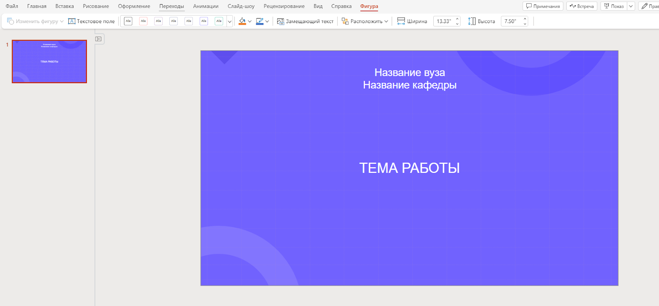Click the Ширина width icon
Viewport: 659px width, 306px height.
(x=401, y=21)
